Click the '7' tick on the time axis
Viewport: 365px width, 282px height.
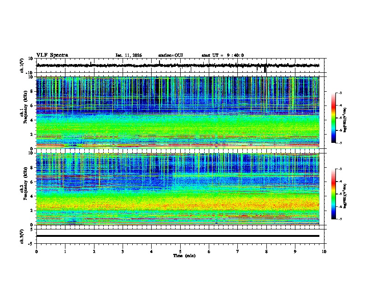click(238, 252)
